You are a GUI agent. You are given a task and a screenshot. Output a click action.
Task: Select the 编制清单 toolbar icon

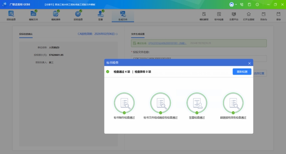click(56, 14)
